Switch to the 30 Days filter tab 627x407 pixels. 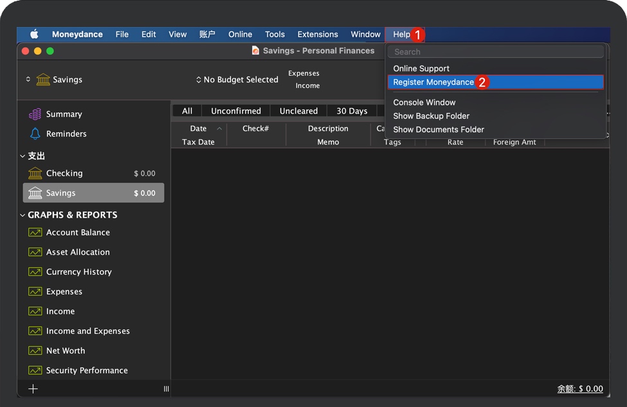tap(352, 111)
